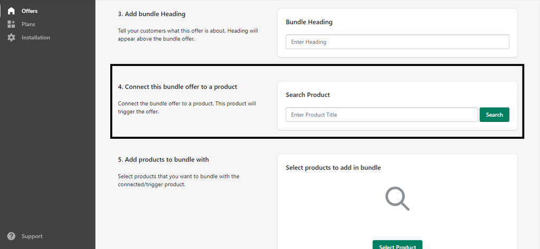540x249 pixels.
Task: Click the Search Product card title
Action: 307,95
